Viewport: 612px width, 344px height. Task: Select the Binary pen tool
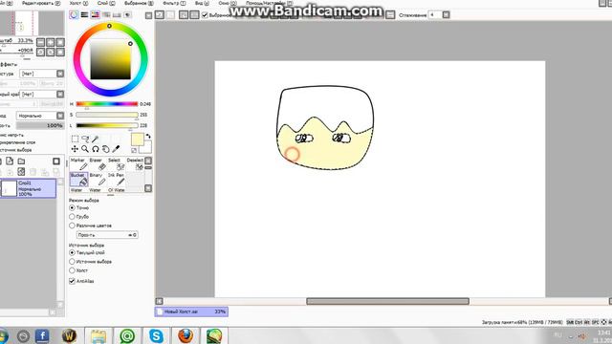(x=97, y=179)
